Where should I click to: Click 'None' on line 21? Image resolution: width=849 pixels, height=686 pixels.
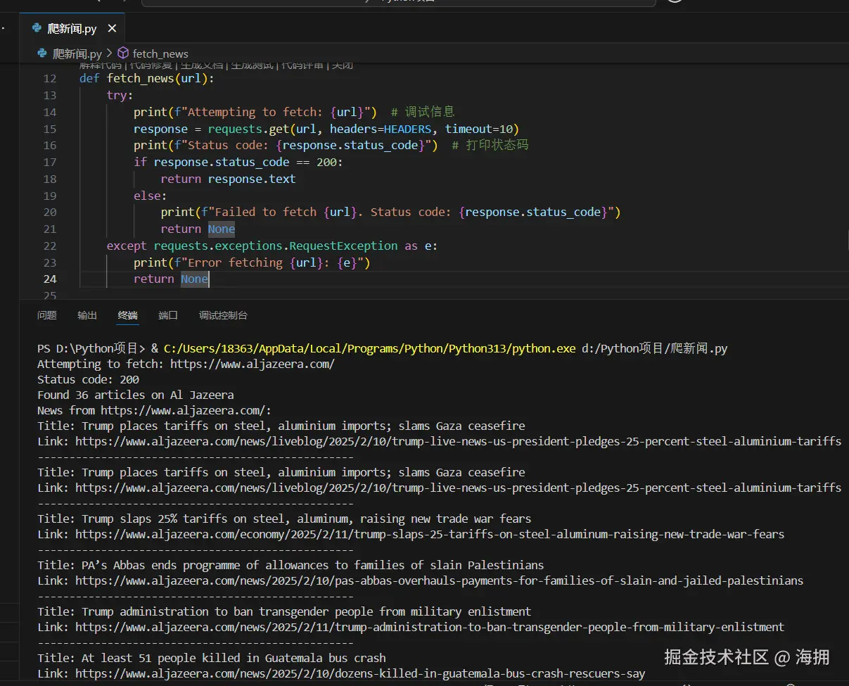click(x=222, y=229)
